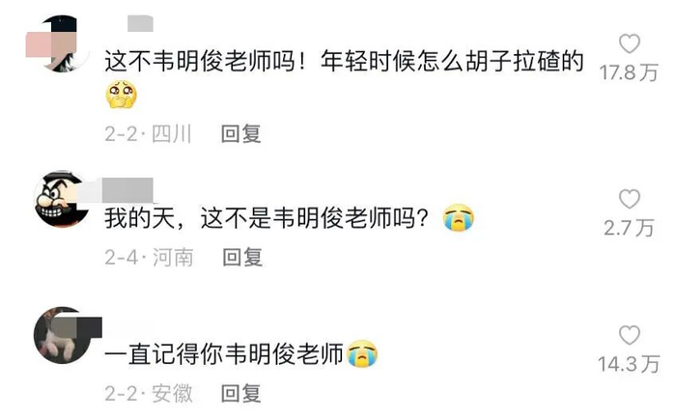Click crying emoji after 一直记得你韦明俊老师
The image size is (676, 419).
pyautogui.click(x=362, y=353)
